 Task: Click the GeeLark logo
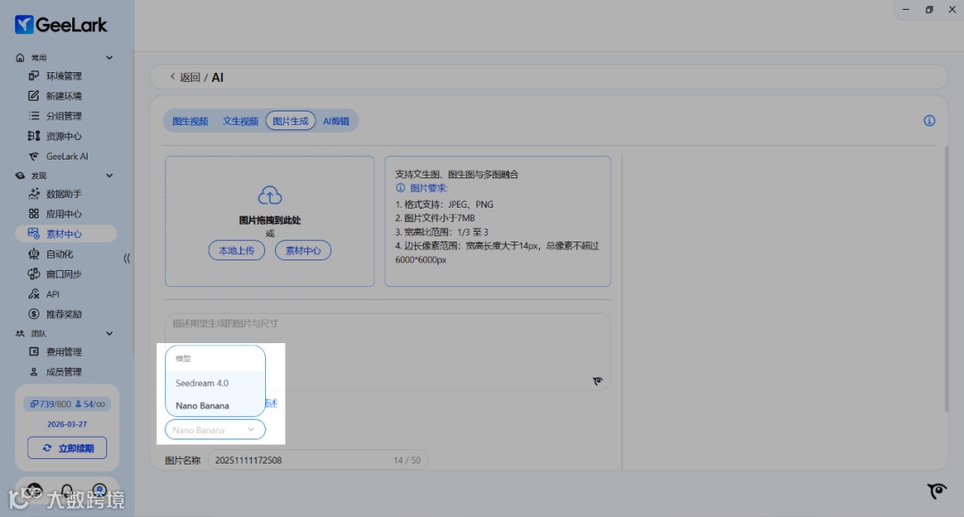coord(61,25)
